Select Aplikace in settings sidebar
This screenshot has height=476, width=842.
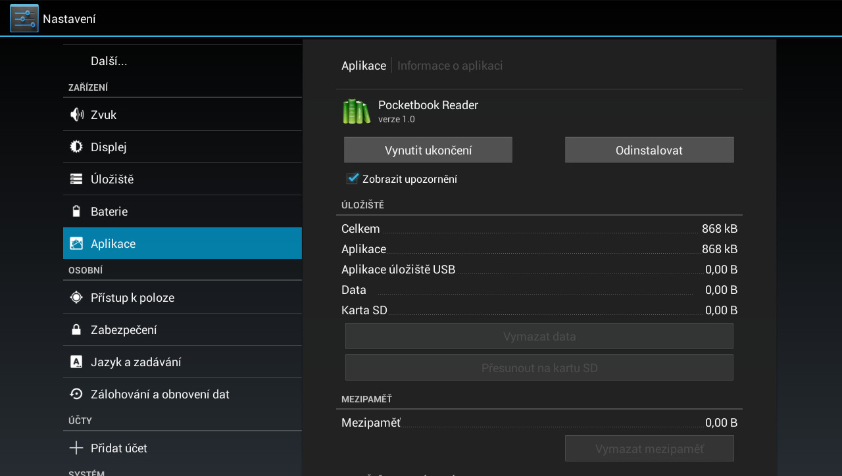[182, 243]
